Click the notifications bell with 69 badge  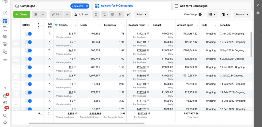pos(5,109)
